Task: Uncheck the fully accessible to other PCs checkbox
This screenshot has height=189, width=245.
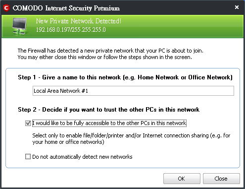Action: pos(28,123)
